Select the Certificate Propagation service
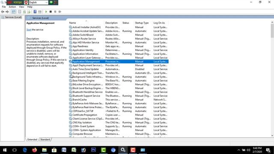Viewport: 274px width, 154px height. pos(119,115)
